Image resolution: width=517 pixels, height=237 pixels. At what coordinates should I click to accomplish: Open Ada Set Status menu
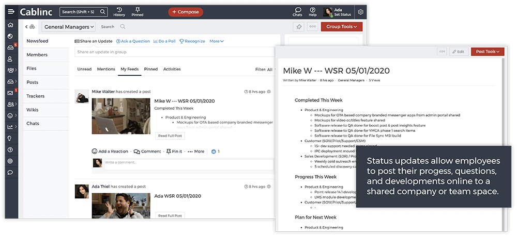pyautogui.click(x=337, y=12)
